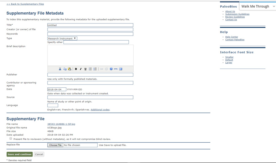Insert a bulleted list in description
Viewport: 276px width, 163px height.
click(x=90, y=69)
